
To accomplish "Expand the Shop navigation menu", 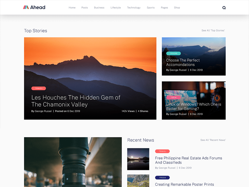I will pos(177,8).
